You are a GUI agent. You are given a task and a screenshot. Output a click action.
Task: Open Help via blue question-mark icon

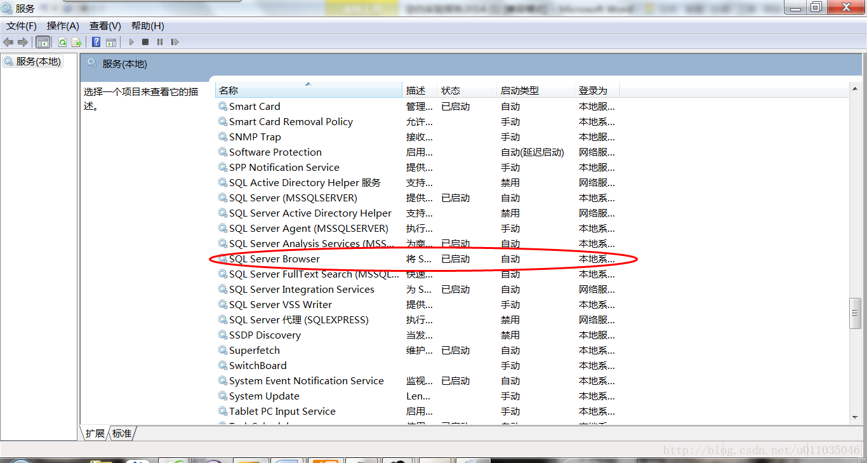pos(96,42)
